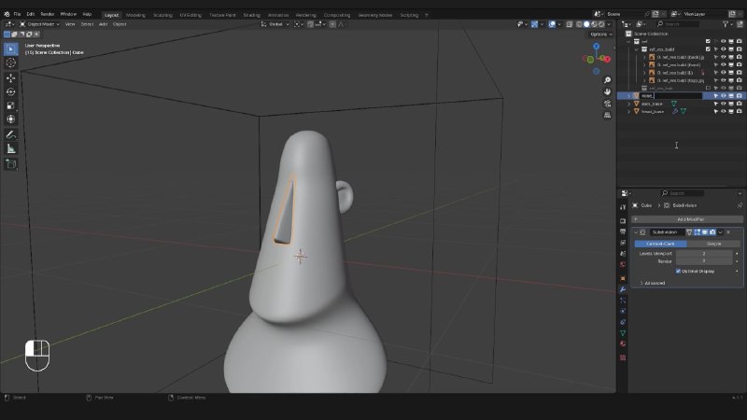
Task: Open the View Layer properties tab
Action: 623,243
